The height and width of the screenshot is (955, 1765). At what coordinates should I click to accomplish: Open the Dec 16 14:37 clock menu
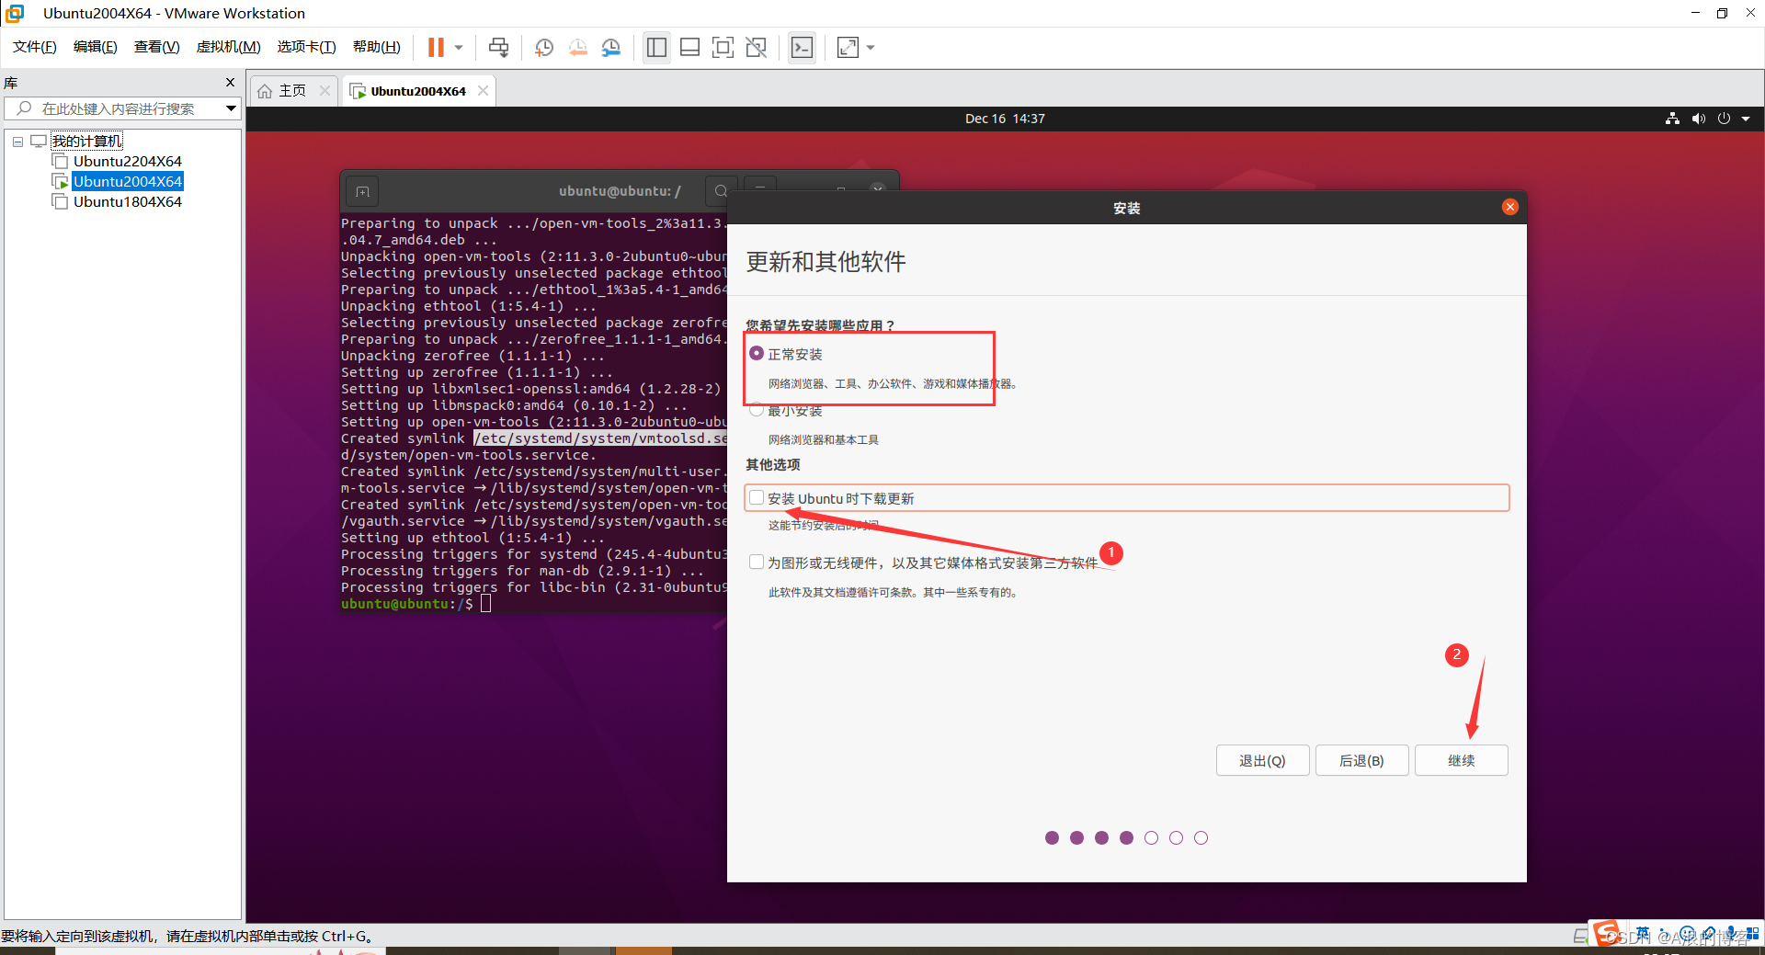coord(1005,119)
